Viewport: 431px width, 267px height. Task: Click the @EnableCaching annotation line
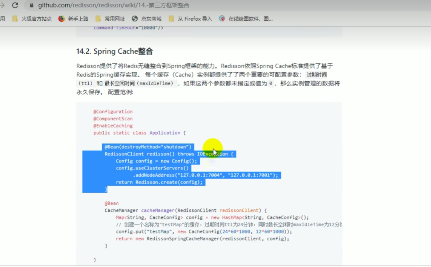pos(113,126)
